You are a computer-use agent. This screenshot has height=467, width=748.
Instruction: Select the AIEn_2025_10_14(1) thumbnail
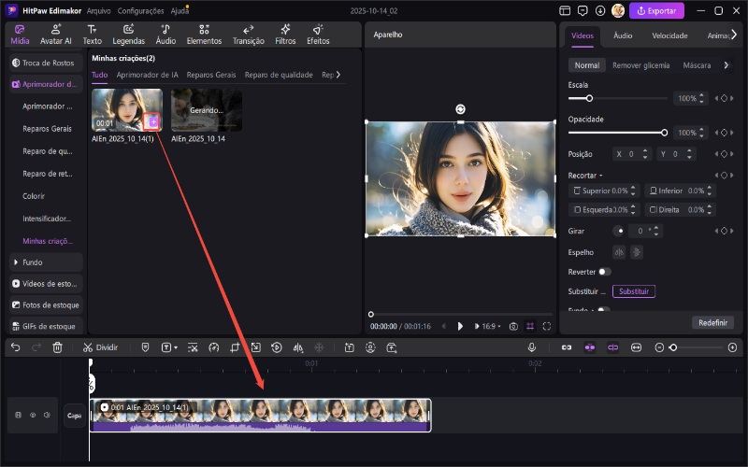click(x=127, y=110)
